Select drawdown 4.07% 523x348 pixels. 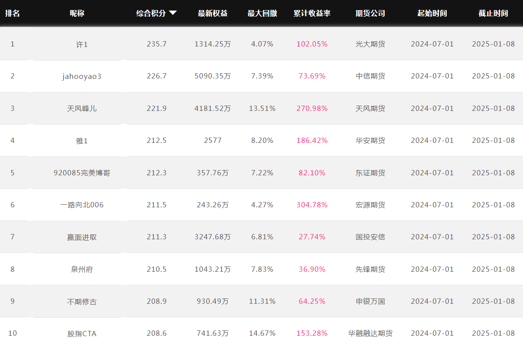[x=262, y=44]
